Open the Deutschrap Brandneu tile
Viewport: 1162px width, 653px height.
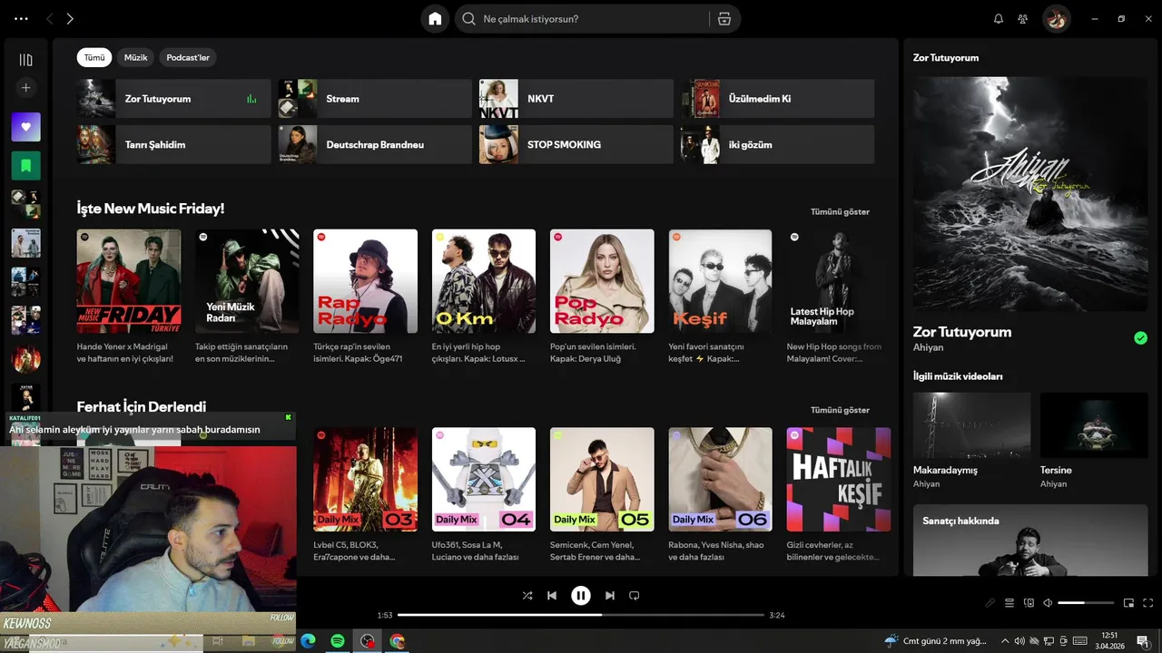[x=375, y=144]
